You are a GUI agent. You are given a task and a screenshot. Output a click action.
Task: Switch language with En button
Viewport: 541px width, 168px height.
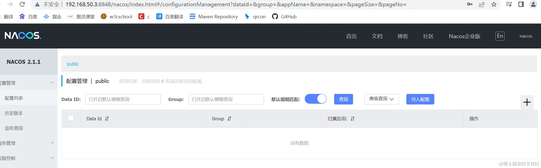pyautogui.click(x=500, y=36)
